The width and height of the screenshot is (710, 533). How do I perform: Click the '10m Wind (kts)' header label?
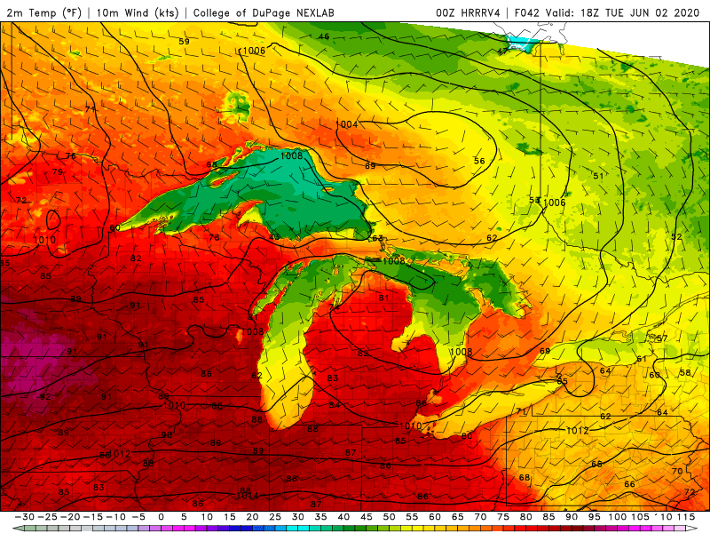pyautogui.click(x=138, y=12)
